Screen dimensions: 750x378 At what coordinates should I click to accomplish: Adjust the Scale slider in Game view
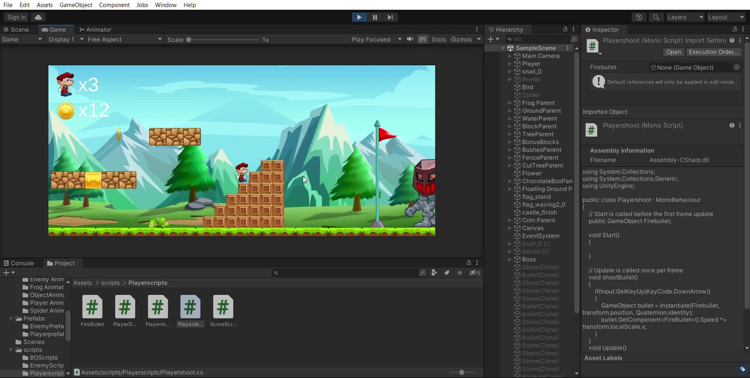click(x=189, y=39)
